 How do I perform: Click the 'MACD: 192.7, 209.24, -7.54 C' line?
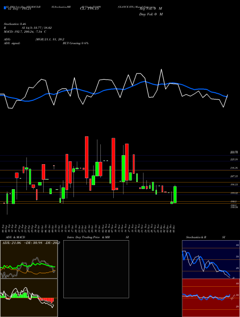pyautogui.click(x=25, y=32)
